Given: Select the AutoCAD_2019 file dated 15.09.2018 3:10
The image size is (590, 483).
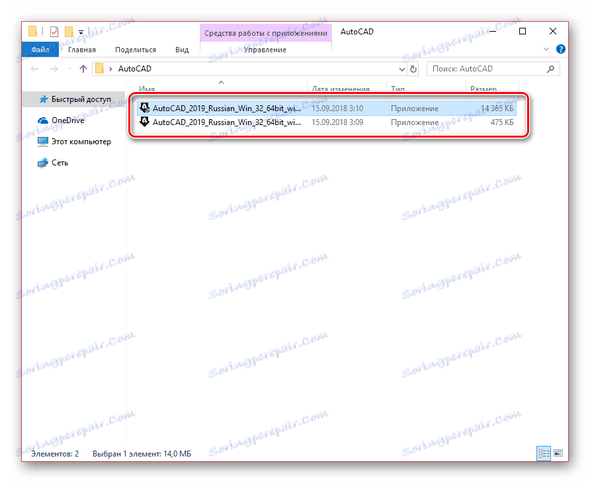Looking at the screenshot, I should click(327, 109).
